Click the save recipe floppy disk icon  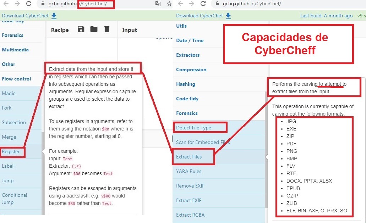81,29
